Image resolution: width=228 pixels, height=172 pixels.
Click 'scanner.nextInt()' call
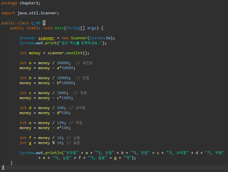68,53
